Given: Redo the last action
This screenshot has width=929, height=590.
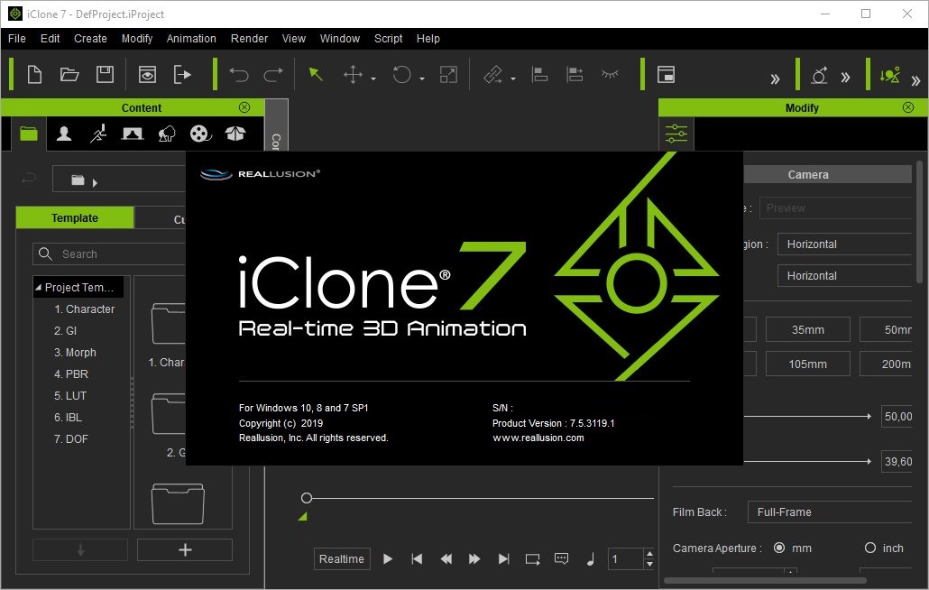Looking at the screenshot, I should click(x=273, y=75).
